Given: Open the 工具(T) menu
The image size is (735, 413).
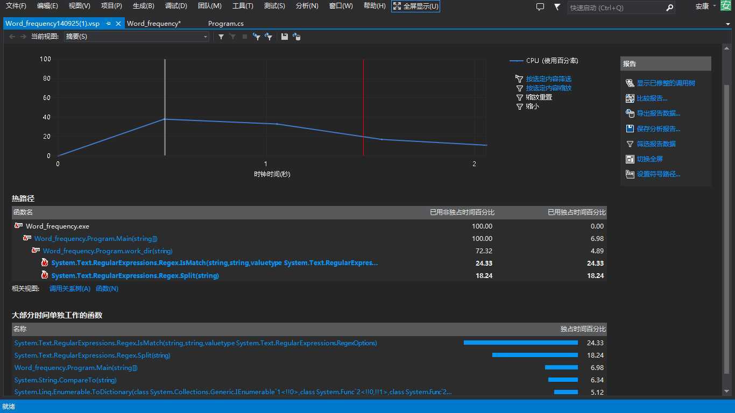Looking at the screenshot, I should 243,6.
